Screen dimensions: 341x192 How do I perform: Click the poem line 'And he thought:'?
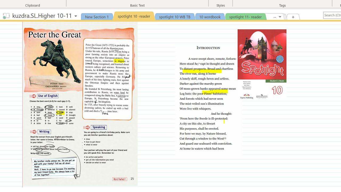[221, 114]
